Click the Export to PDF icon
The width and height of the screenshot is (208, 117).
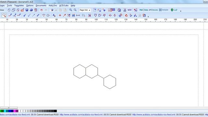tap(36, 10)
